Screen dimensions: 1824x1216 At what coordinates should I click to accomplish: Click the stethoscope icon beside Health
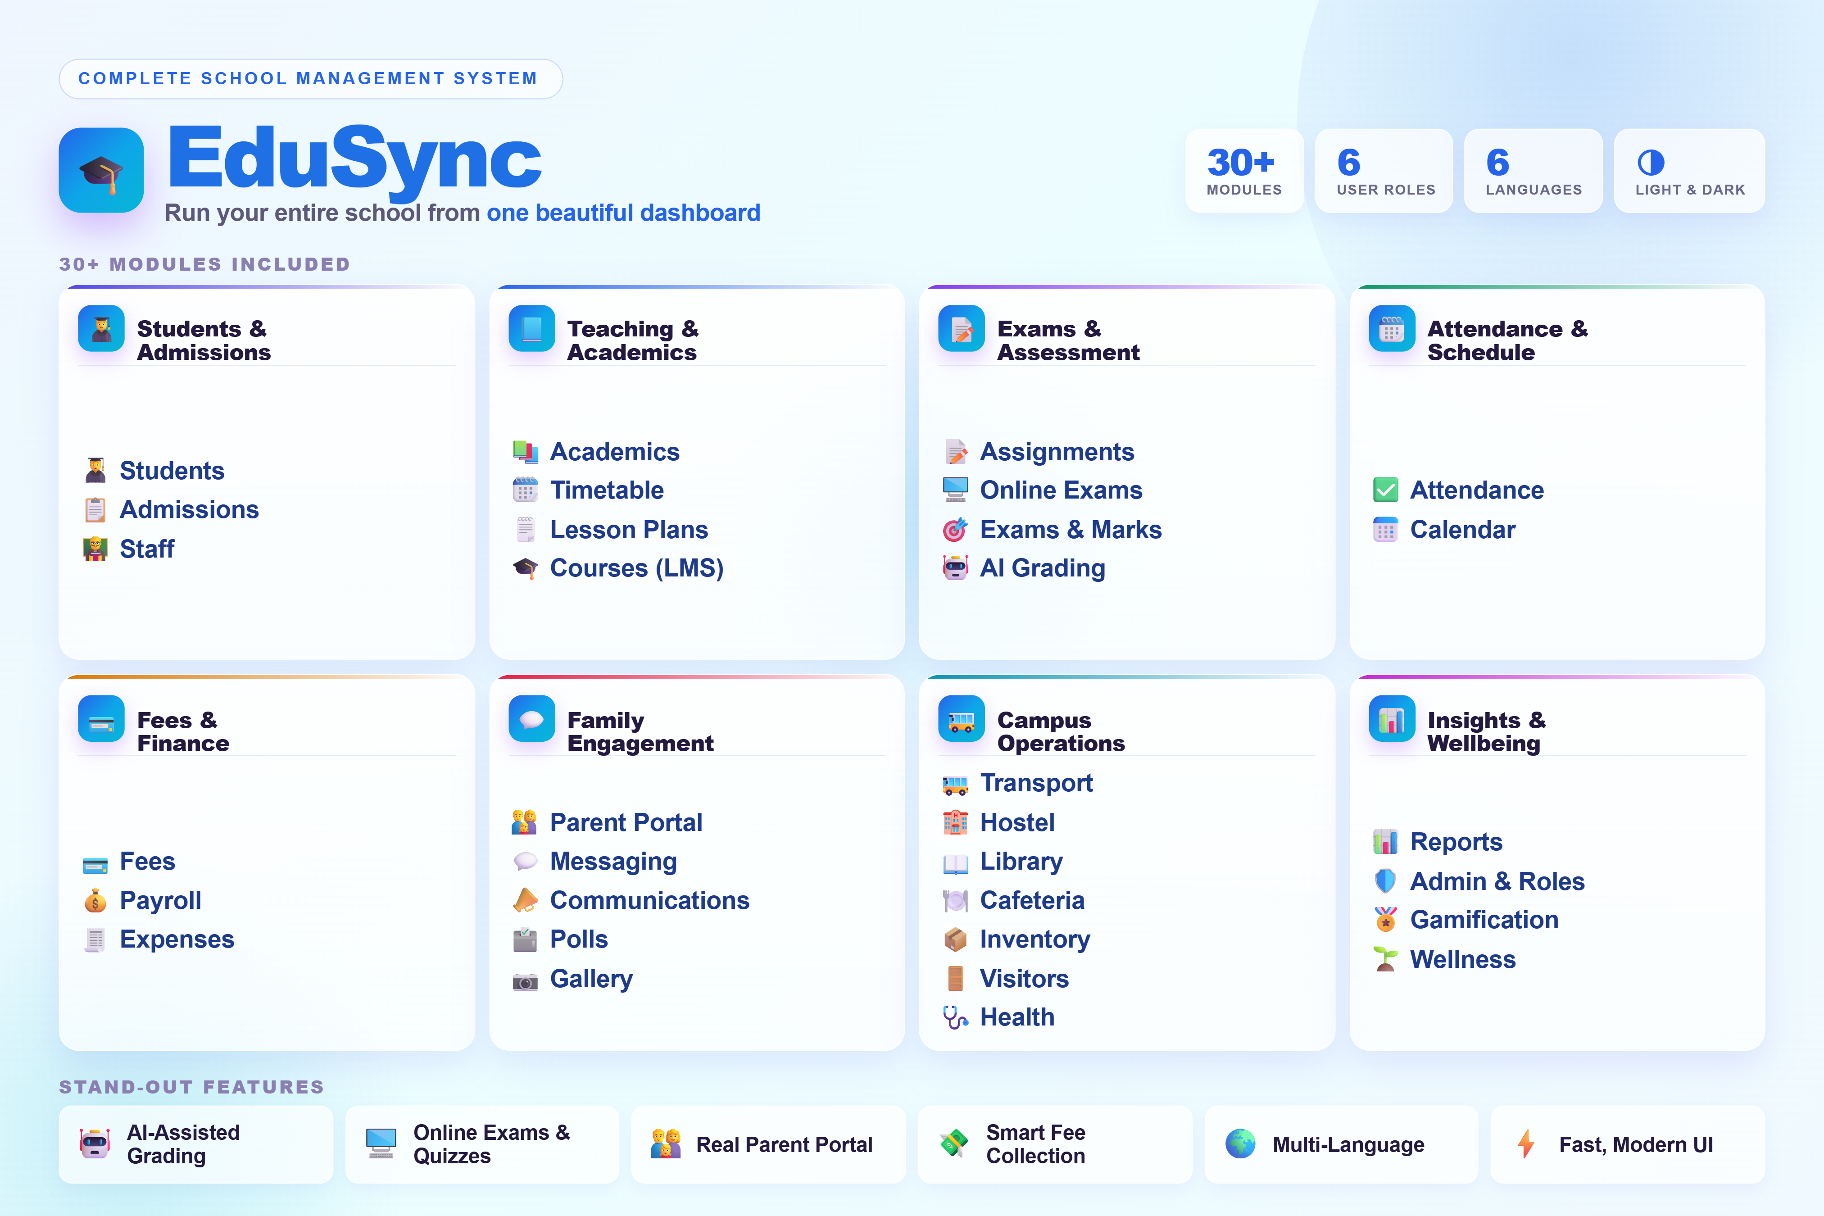955,1017
